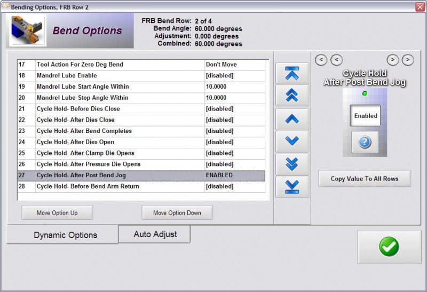Click Copy Value To All Rows
This screenshot has height=292, width=427.
pyautogui.click(x=365, y=178)
